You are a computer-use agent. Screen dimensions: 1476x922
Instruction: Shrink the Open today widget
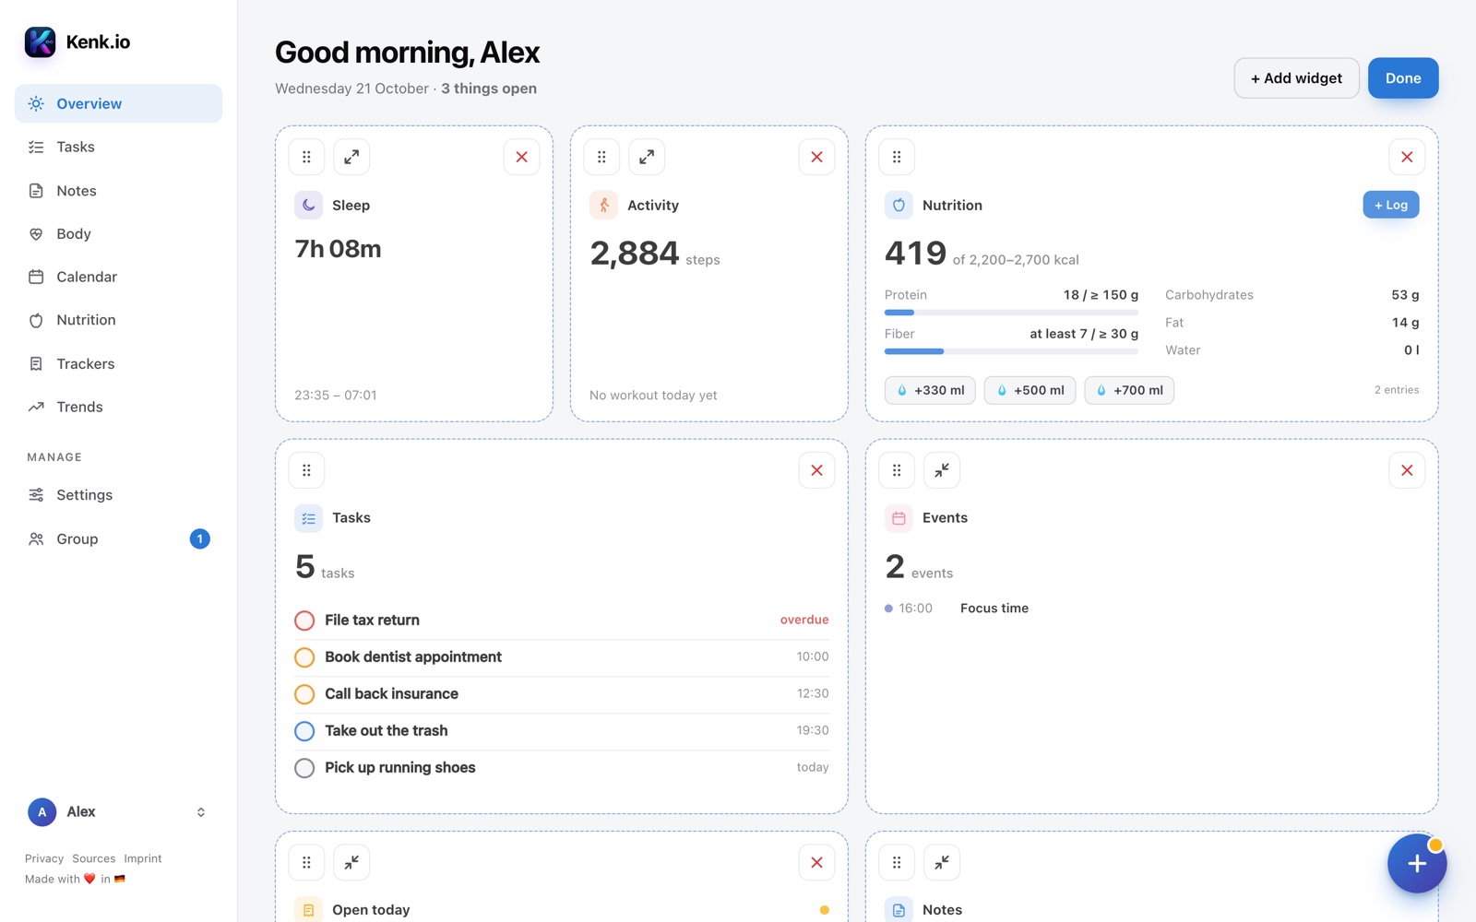[x=351, y=862]
